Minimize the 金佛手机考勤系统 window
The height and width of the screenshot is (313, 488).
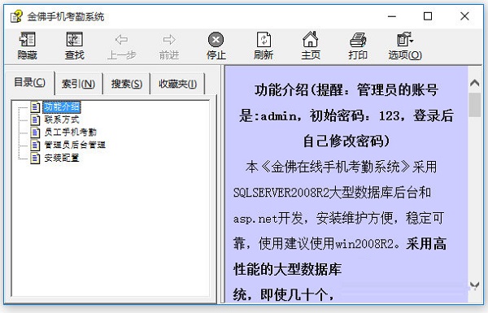coord(392,16)
